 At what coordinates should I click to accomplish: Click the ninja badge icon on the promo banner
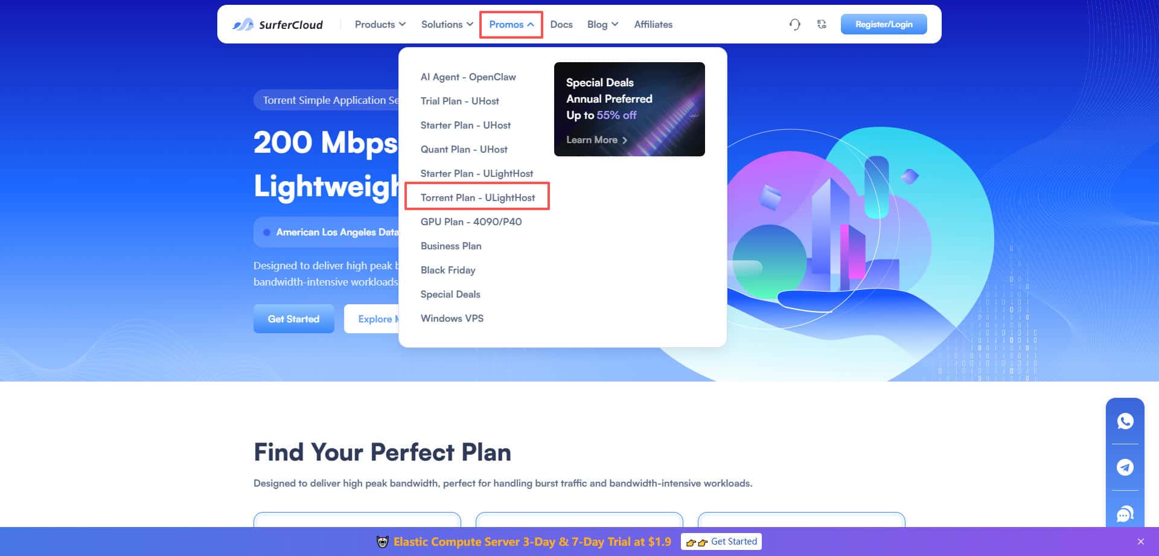click(382, 542)
